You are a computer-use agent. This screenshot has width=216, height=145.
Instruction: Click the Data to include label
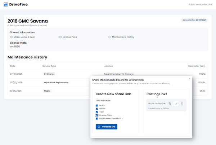pos(103,101)
